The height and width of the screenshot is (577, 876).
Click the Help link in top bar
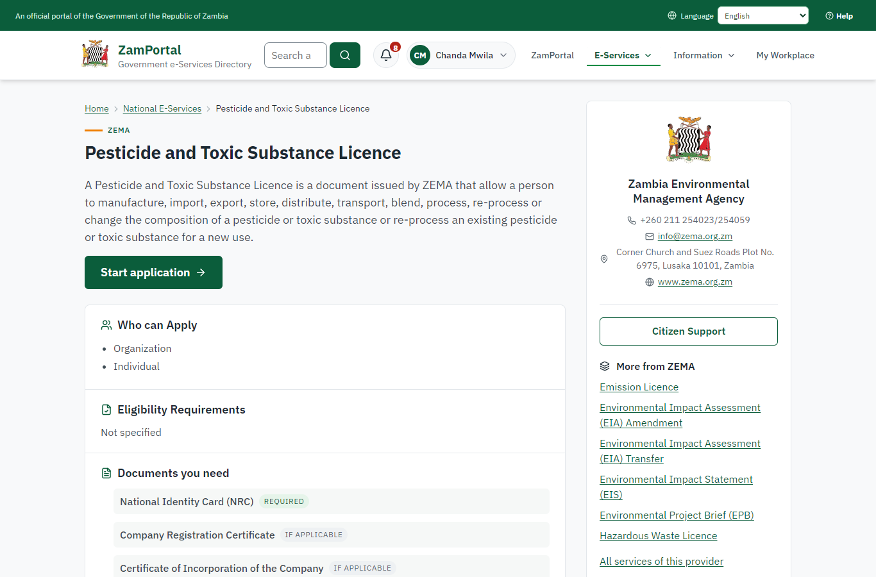839,16
